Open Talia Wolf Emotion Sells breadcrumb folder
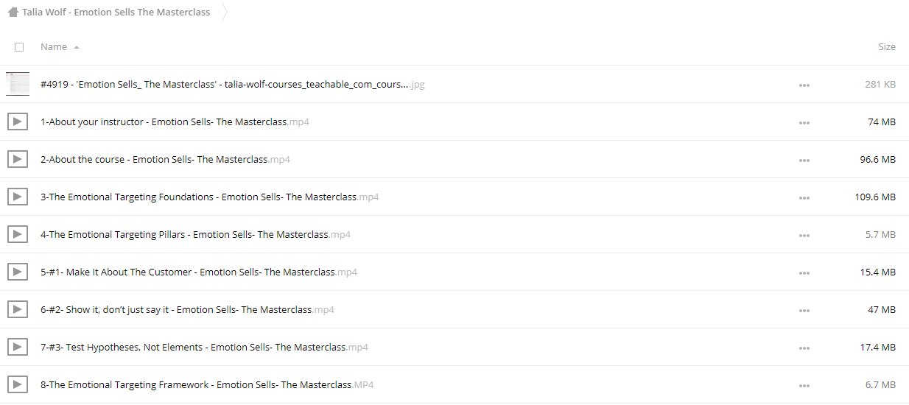Image resolution: width=909 pixels, height=405 pixels. tap(116, 12)
